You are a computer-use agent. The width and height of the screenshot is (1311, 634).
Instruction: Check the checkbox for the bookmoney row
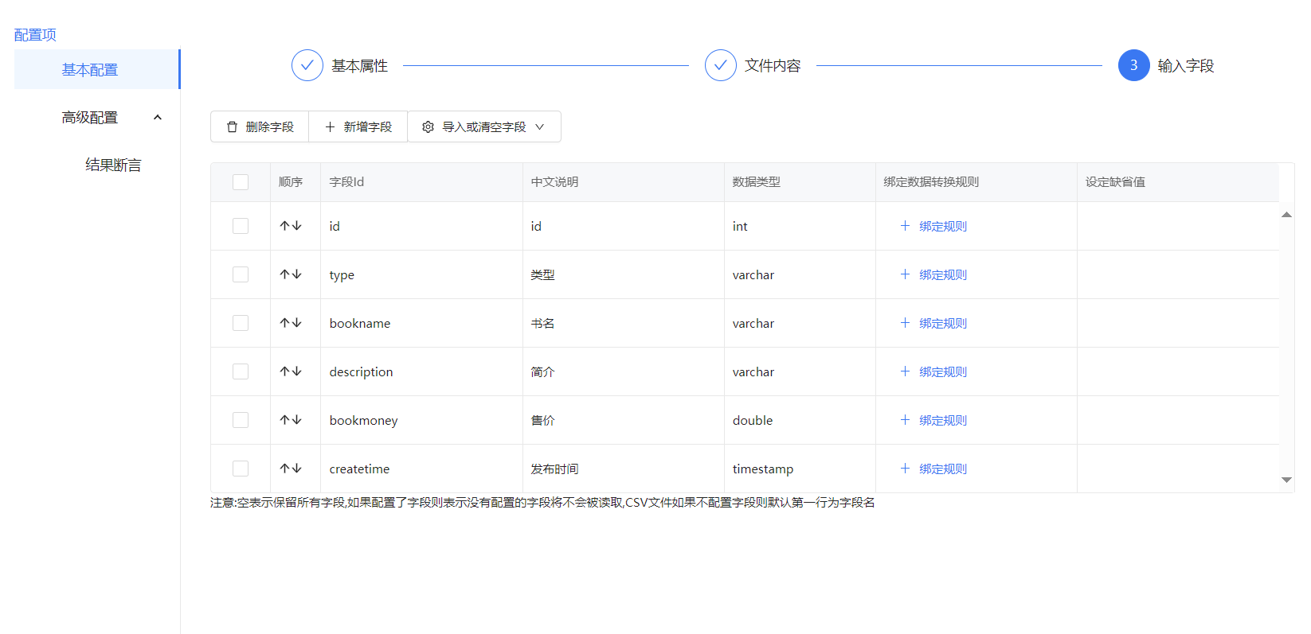click(x=241, y=420)
